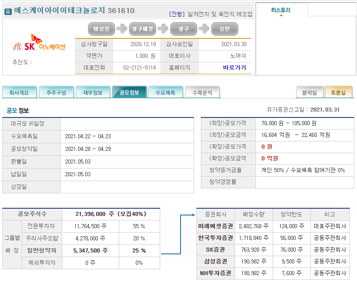Image resolution: width=357 pixels, height=281 pixels.
Task: Select the 승인 status step button
Action: point(225,29)
